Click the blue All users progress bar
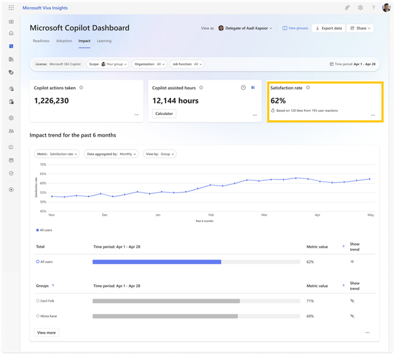395x355 pixels. [157, 262]
